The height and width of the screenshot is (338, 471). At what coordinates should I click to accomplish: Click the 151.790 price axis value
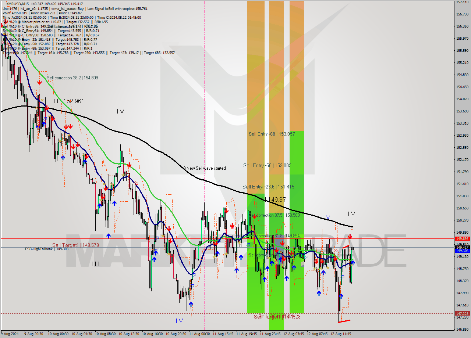462,172
